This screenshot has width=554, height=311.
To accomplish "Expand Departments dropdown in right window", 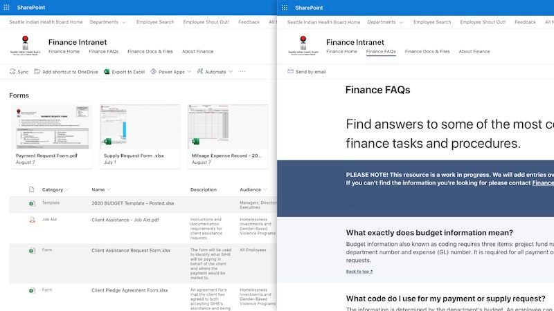I will (x=401, y=22).
